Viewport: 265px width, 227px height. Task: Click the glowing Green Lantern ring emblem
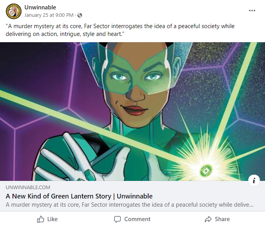pyautogui.click(x=206, y=171)
